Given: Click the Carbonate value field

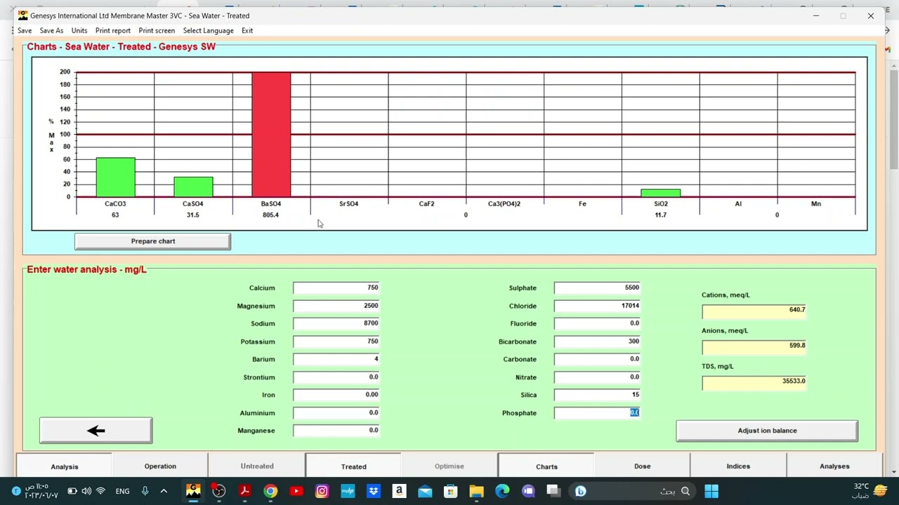Looking at the screenshot, I should [x=597, y=359].
